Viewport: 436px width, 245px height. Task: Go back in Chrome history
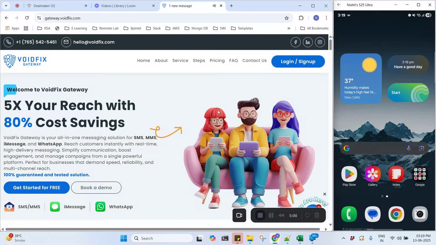(6, 18)
